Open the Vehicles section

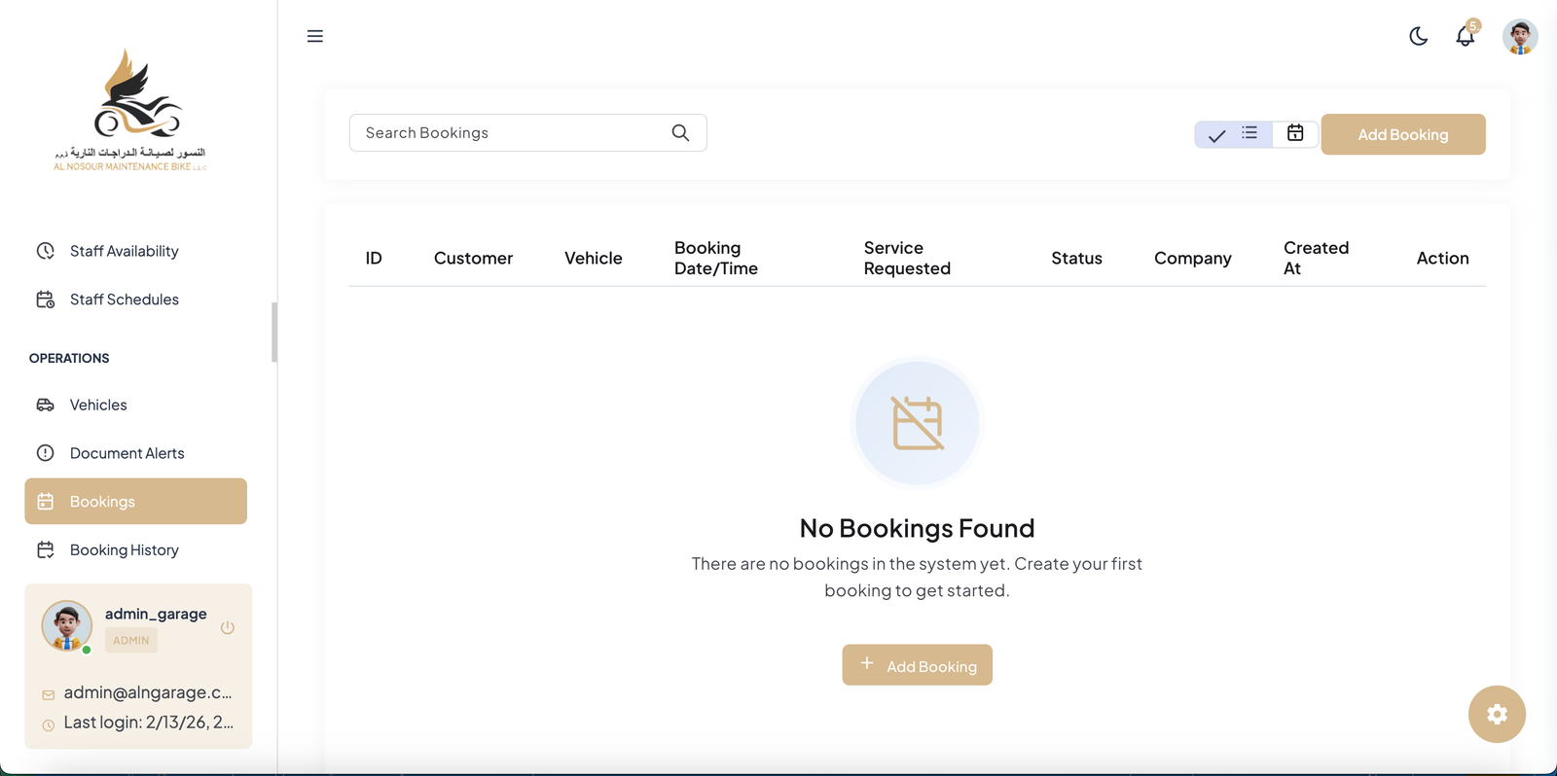pyautogui.click(x=98, y=405)
